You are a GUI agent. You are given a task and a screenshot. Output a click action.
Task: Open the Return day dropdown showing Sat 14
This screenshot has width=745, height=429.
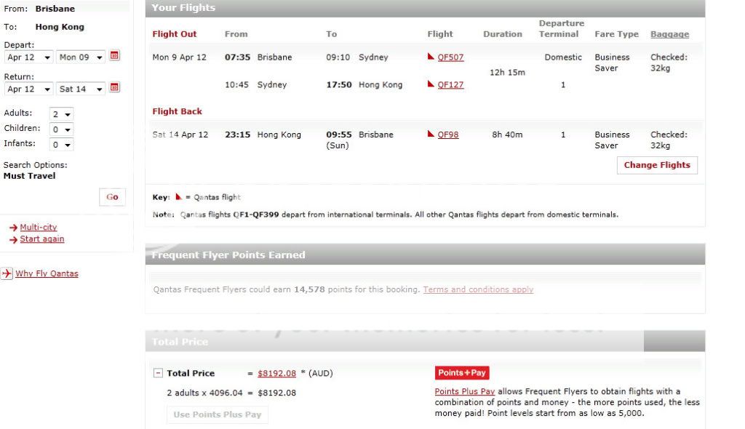81,89
